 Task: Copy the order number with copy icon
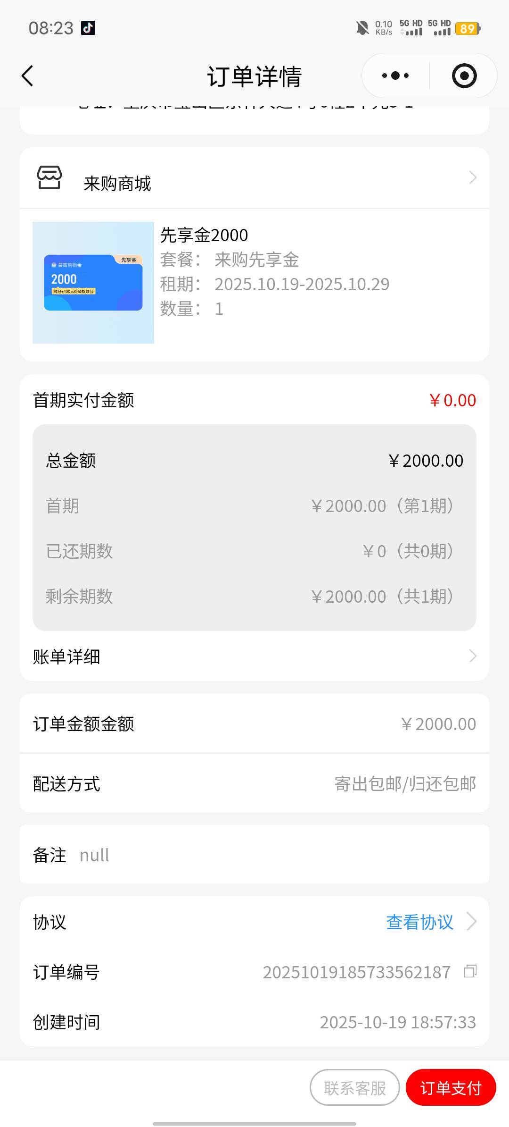(470, 971)
